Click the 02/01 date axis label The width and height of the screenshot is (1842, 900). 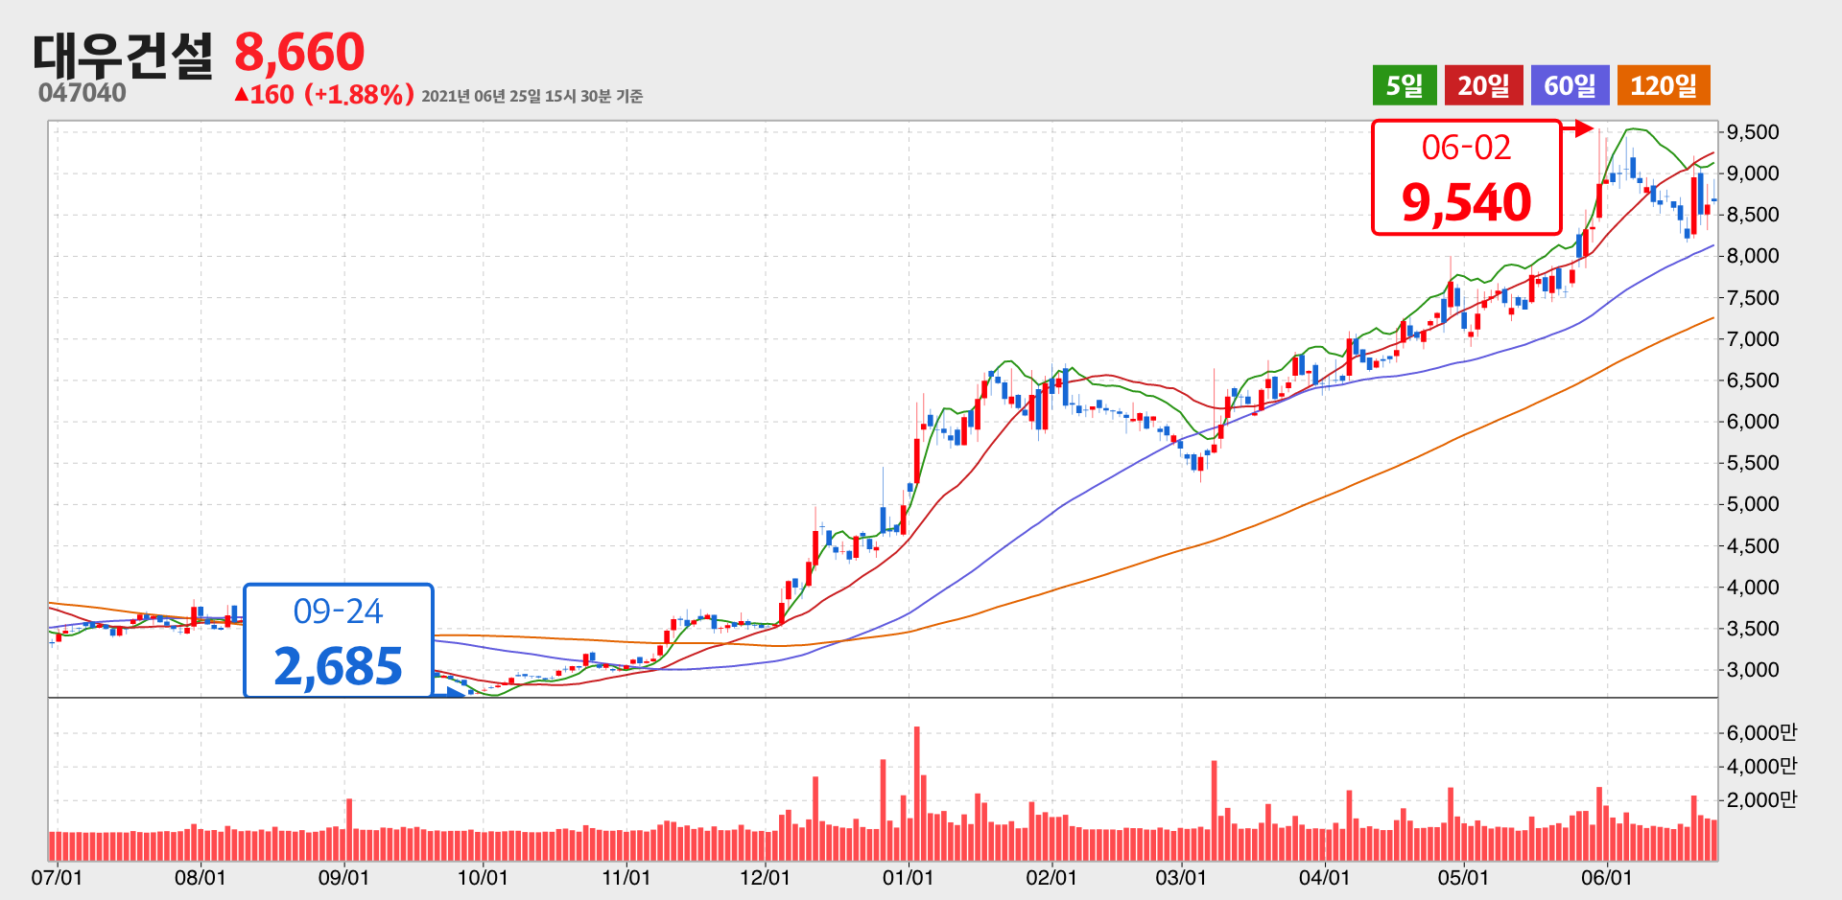coord(1051,878)
